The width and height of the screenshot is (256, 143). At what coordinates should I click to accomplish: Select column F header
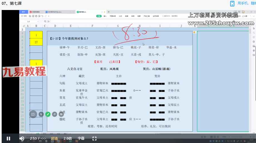pos(92,26)
